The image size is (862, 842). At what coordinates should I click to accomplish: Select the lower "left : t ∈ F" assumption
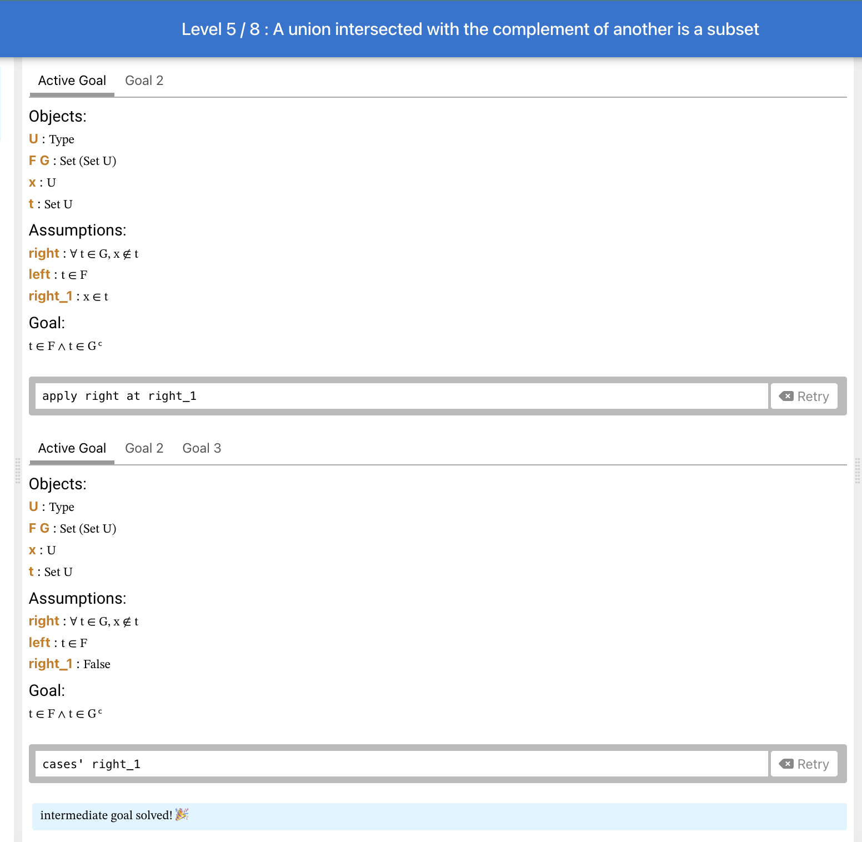[58, 643]
